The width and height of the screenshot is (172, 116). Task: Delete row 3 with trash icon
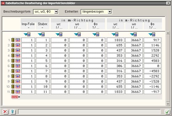pos(13,50)
